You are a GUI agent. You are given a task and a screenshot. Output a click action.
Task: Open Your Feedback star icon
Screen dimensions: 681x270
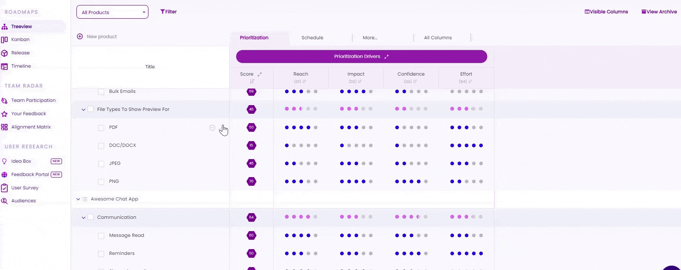4,114
